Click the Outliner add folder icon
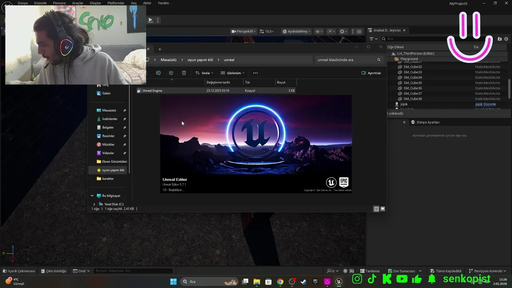 pos(500,39)
